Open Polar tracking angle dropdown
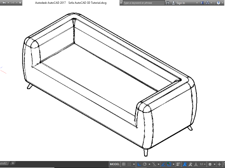 (150, 164)
